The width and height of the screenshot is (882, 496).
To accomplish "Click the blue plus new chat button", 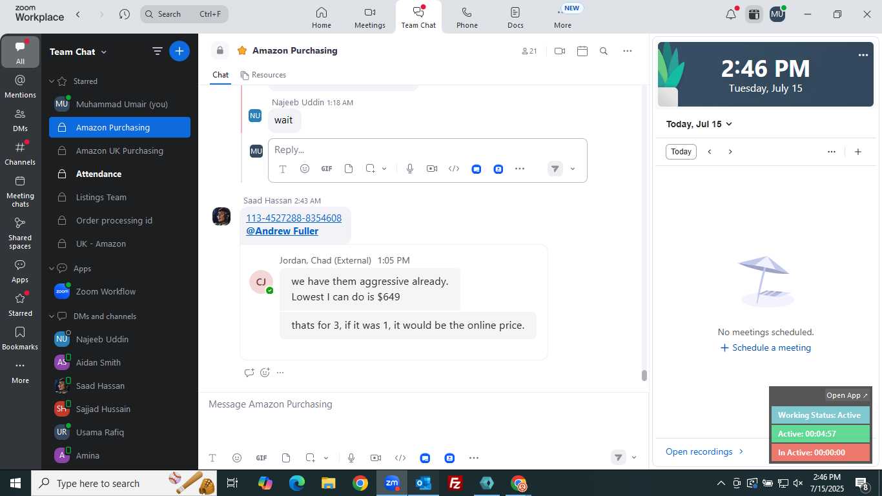I will 179,51.
